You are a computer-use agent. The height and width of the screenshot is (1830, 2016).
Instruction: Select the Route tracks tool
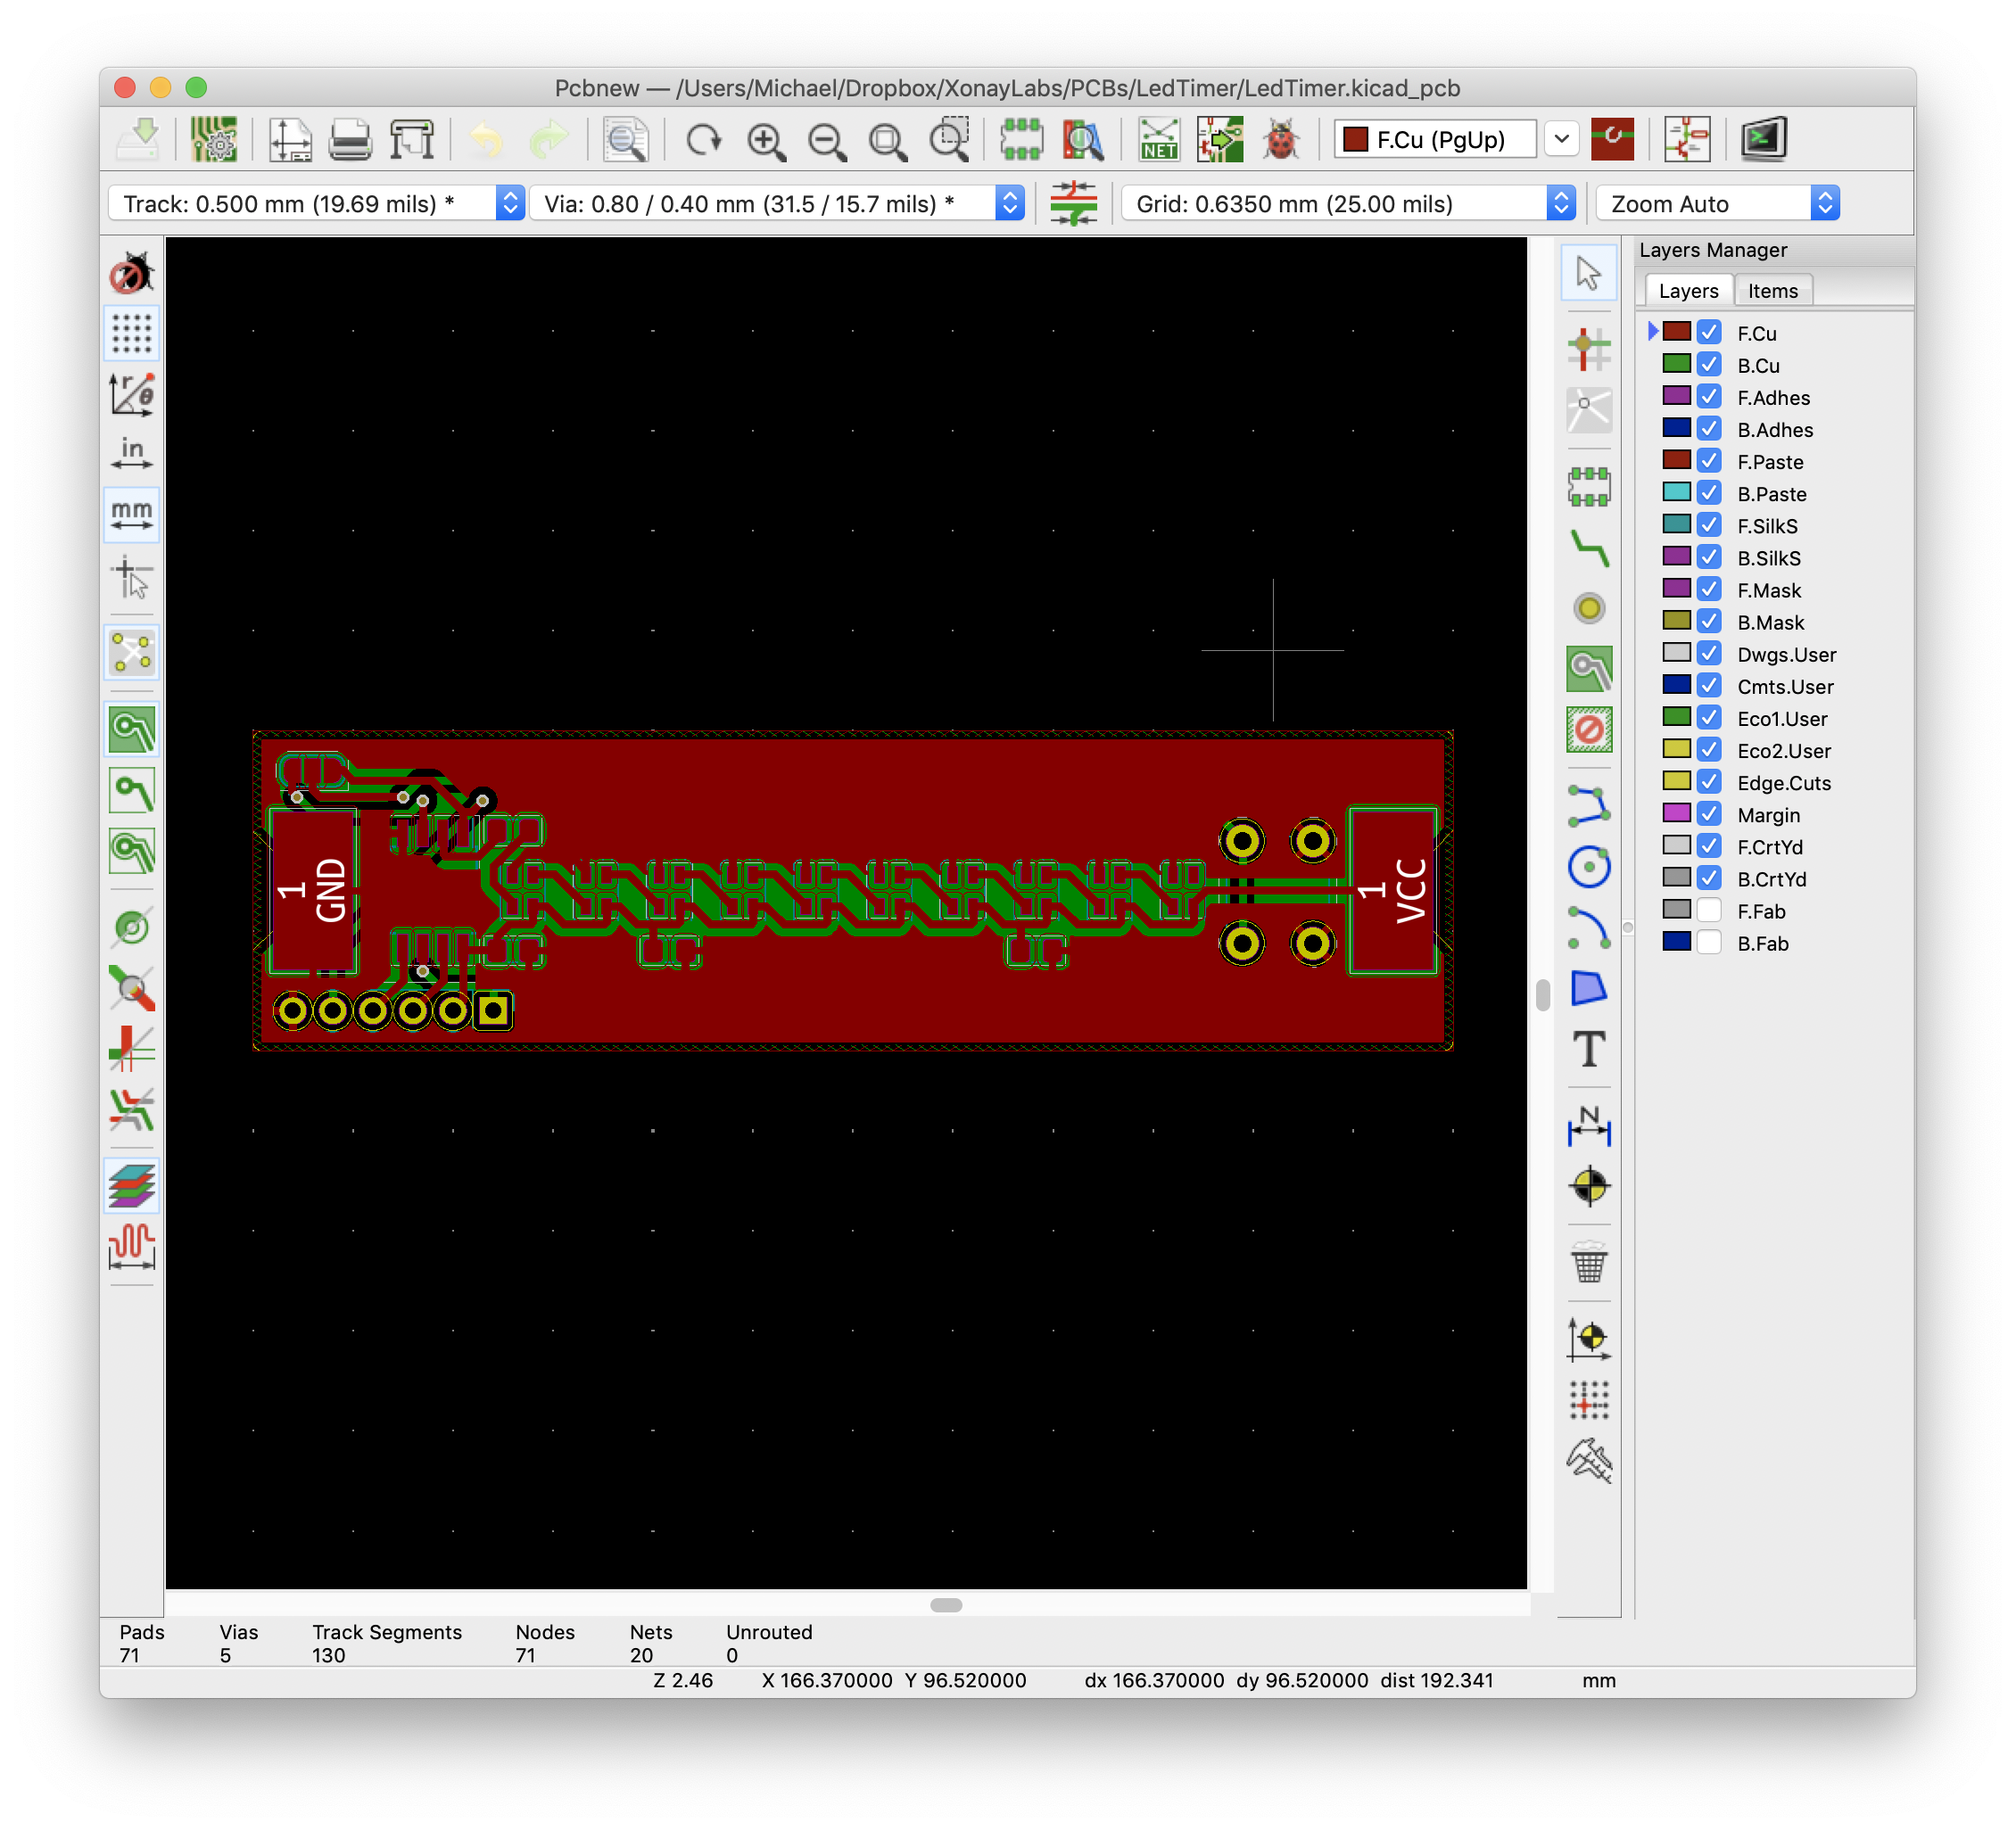tap(1589, 548)
